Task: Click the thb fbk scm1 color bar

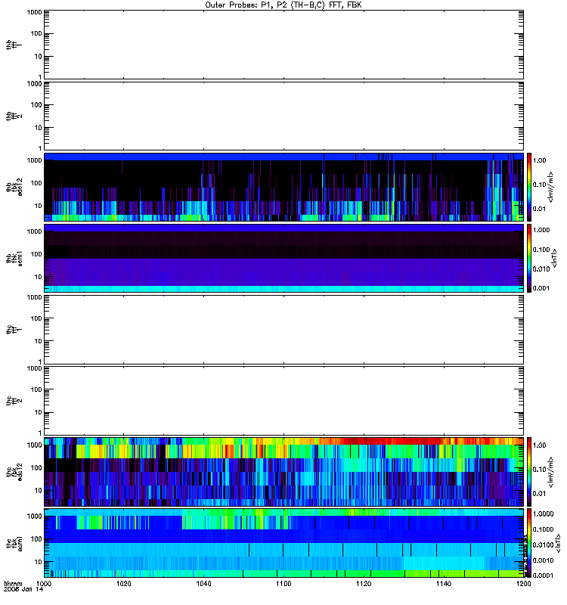Action: pyautogui.click(x=529, y=258)
